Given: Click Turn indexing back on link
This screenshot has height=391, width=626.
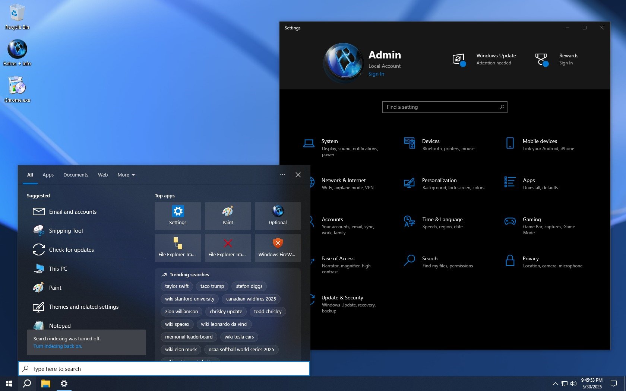Looking at the screenshot, I should [58, 346].
